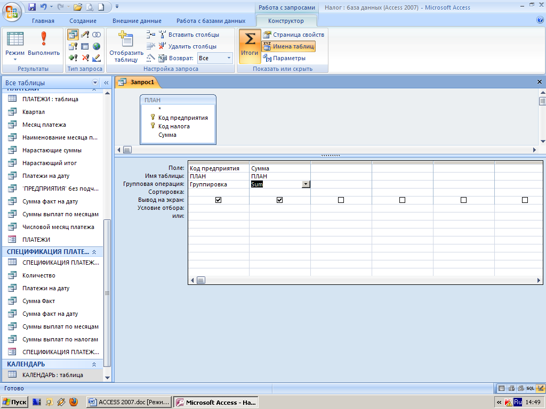Tick the show checkbox in fifth grid column
546x409 pixels.
pos(463,200)
